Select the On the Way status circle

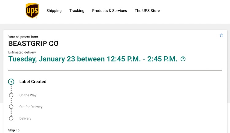click(x=11, y=95)
